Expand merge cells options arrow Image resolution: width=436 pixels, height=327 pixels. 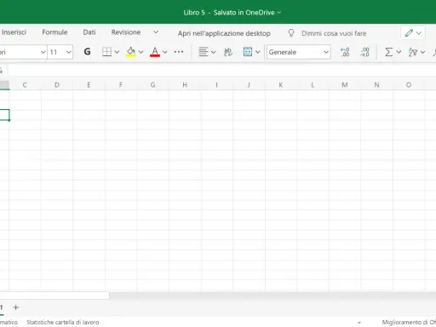click(x=257, y=52)
